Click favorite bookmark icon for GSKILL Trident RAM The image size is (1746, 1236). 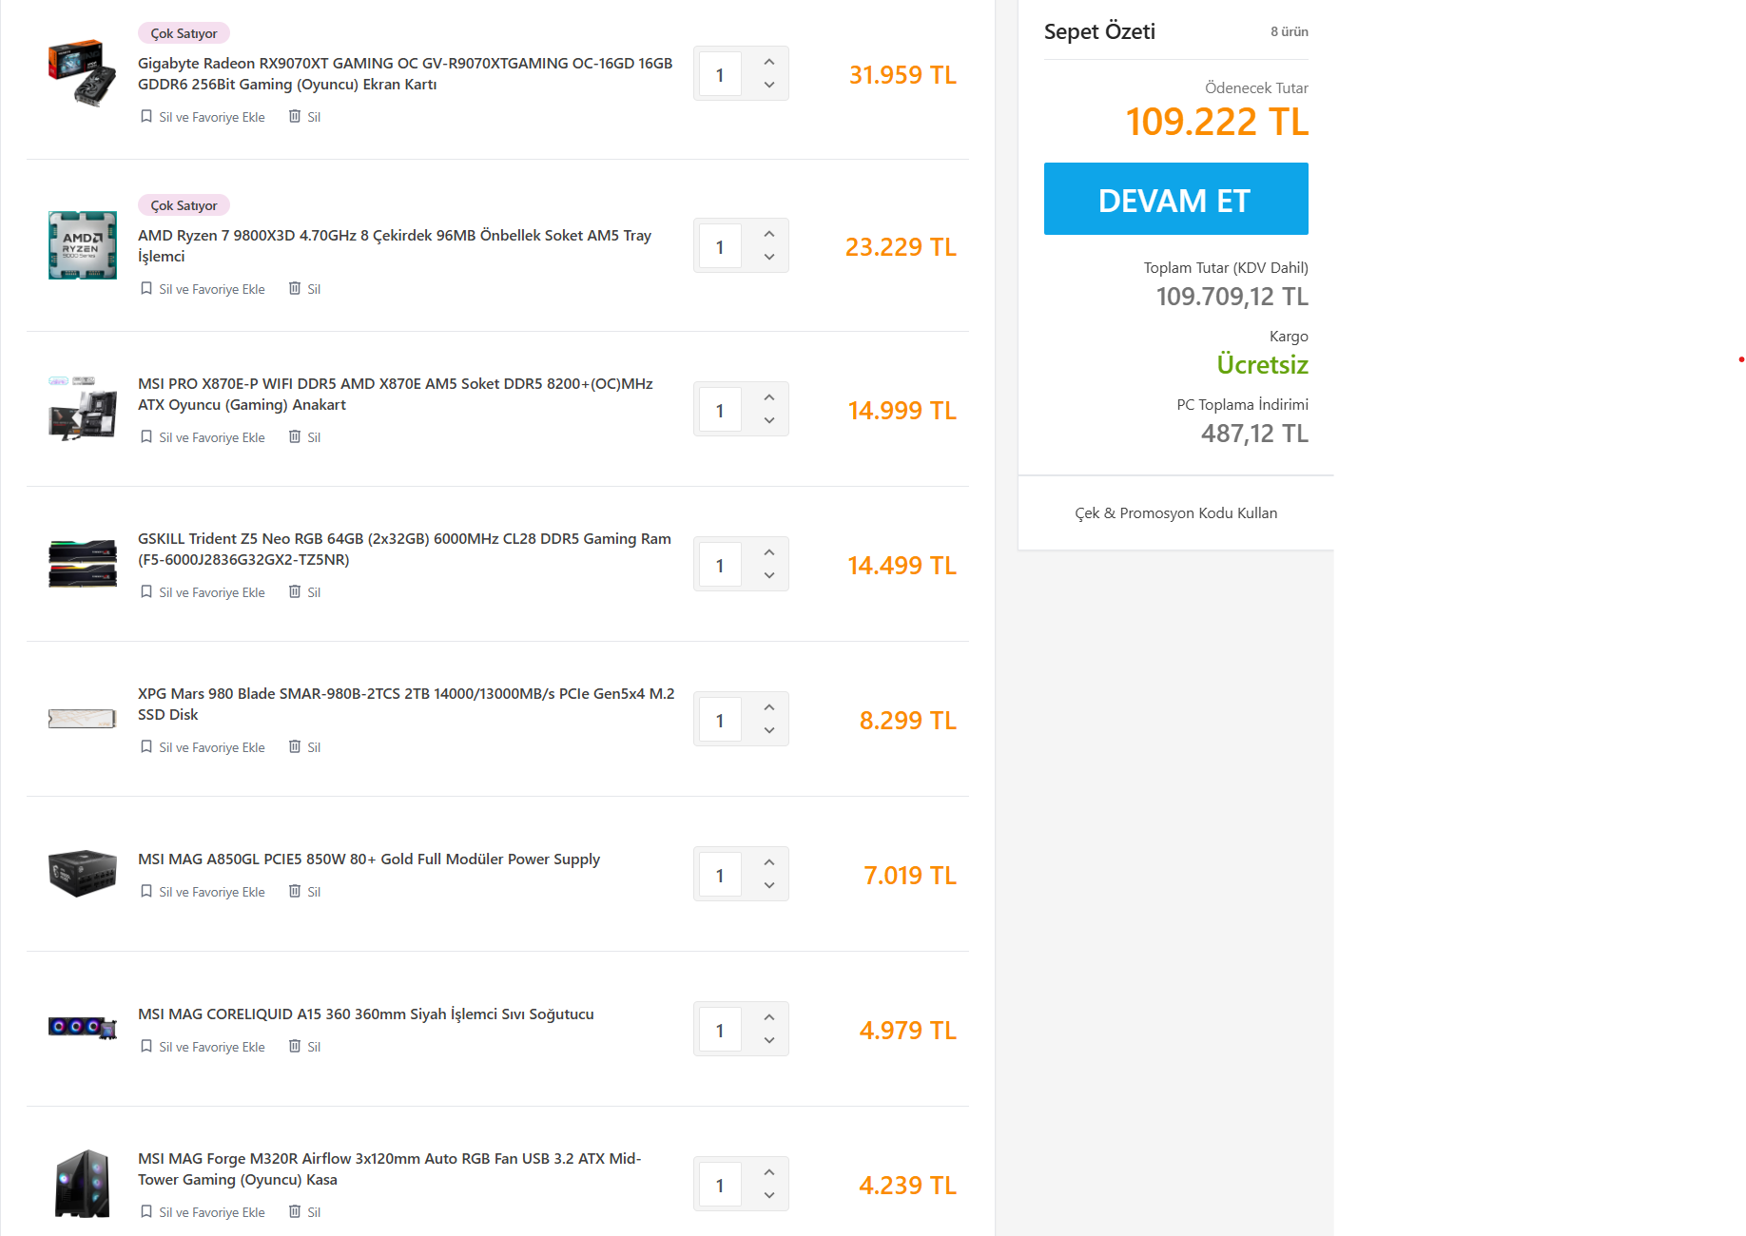pyautogui.click(x=146, y=591)
